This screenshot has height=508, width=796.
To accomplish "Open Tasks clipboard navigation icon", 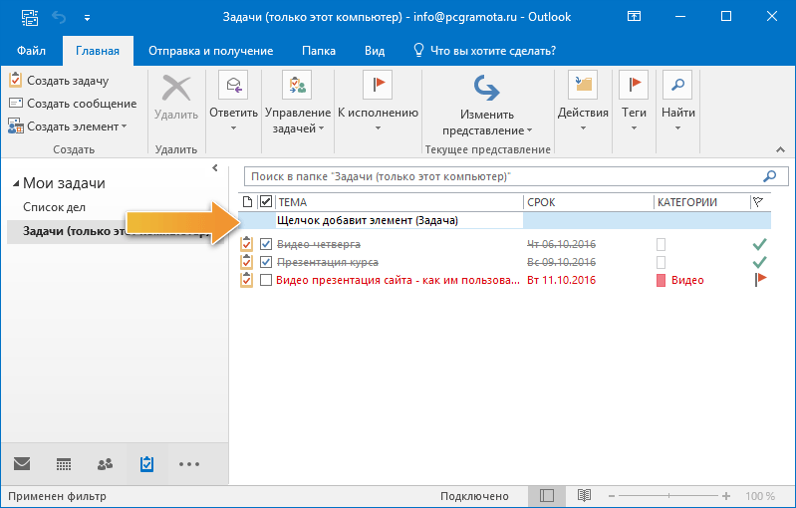I will (x=146, y=464).
